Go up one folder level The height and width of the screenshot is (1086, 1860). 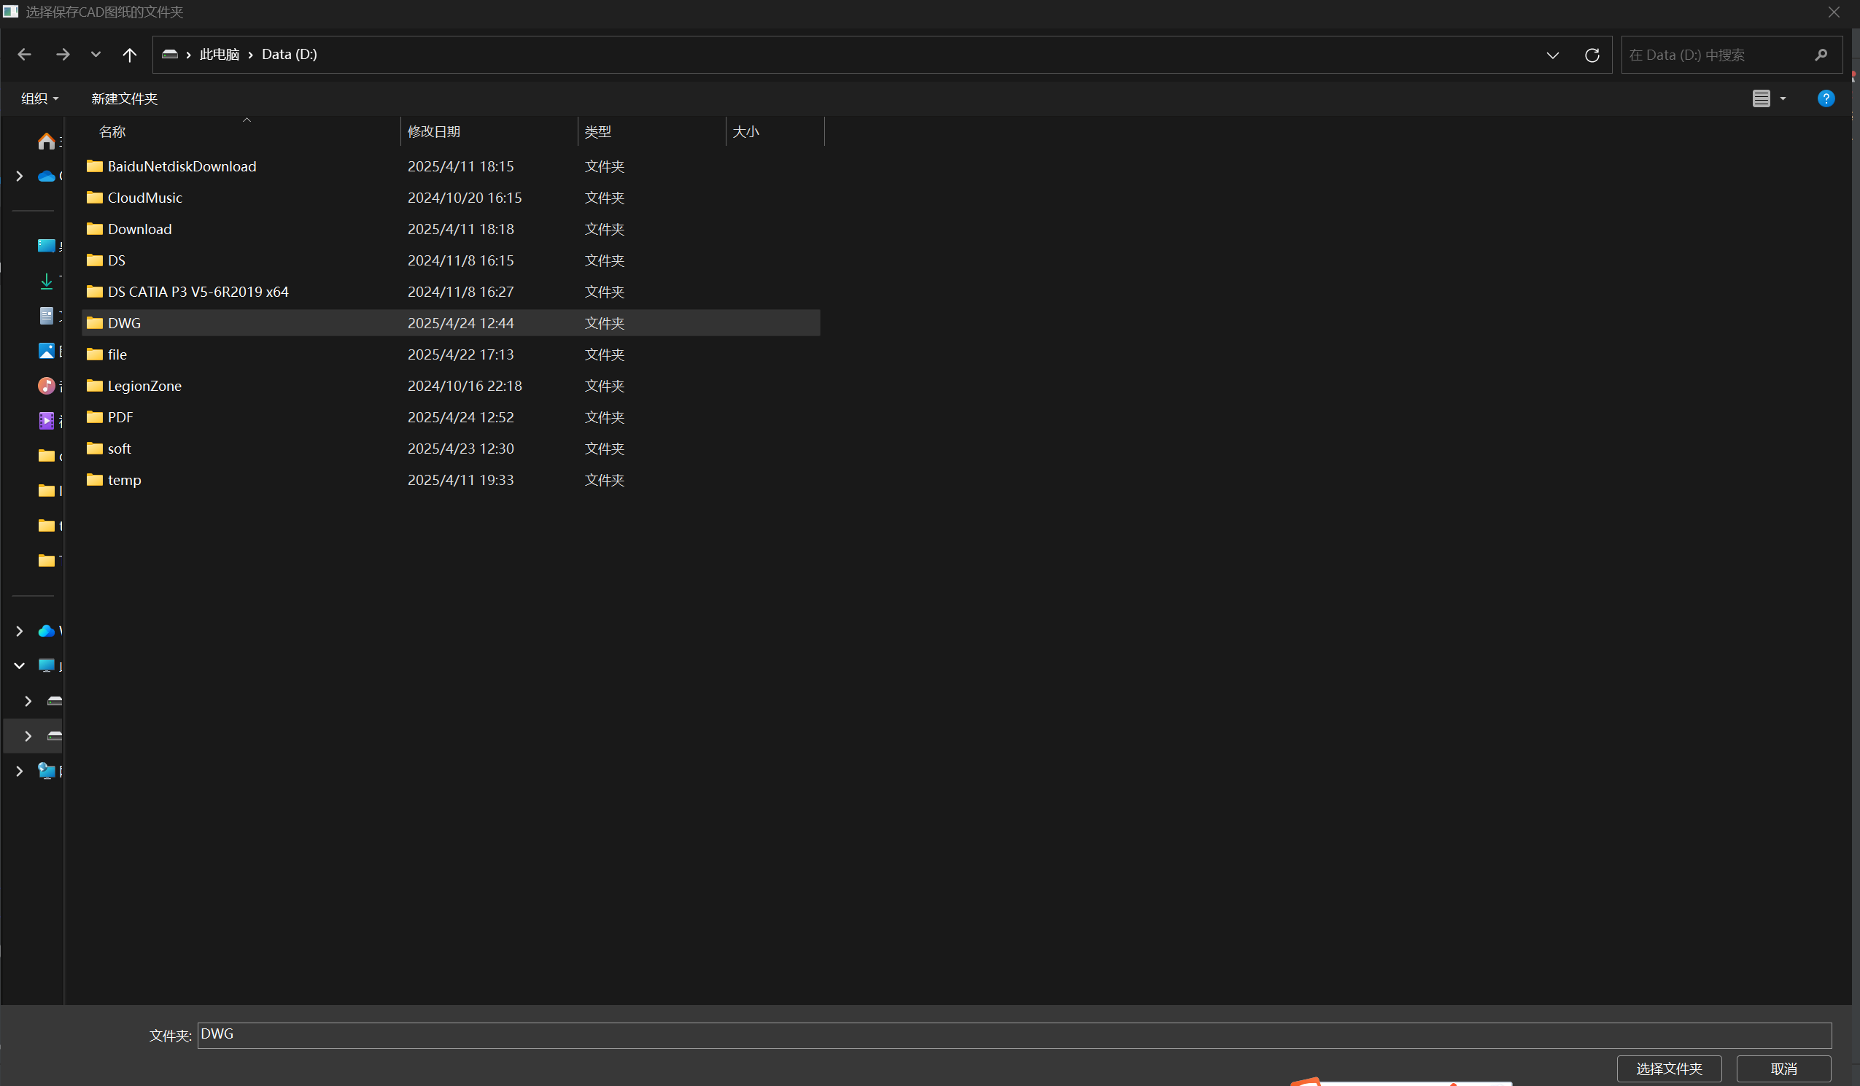(129, 55)
